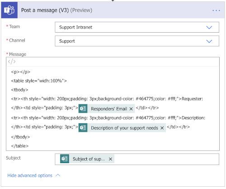Image resolution: width=226 pixels, height=189 pixels.
Task: Remove Description of your support needs token
Action: pos(162,128)
